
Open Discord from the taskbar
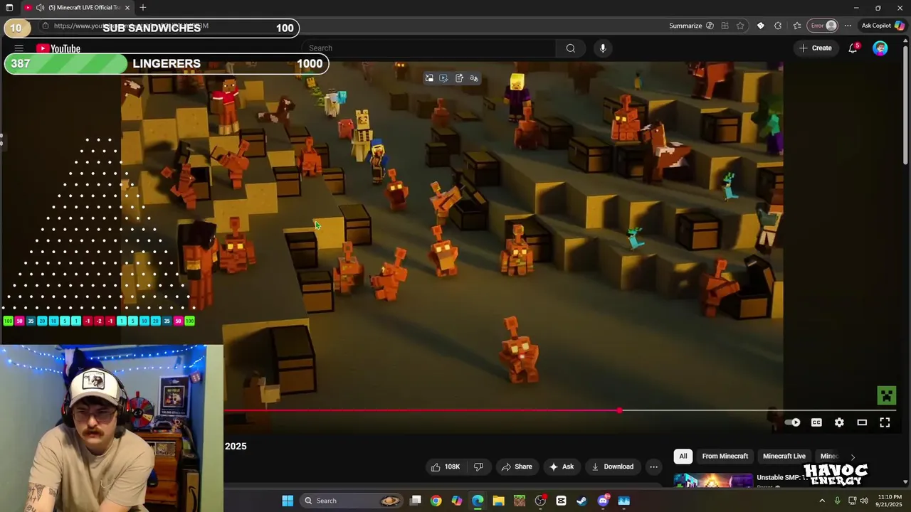603,501
